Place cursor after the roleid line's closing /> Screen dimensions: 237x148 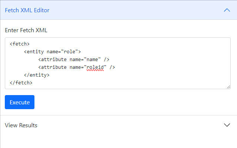coord(116,67)
